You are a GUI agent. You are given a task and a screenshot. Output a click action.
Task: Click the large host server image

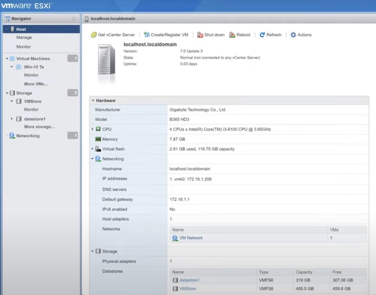107,60
